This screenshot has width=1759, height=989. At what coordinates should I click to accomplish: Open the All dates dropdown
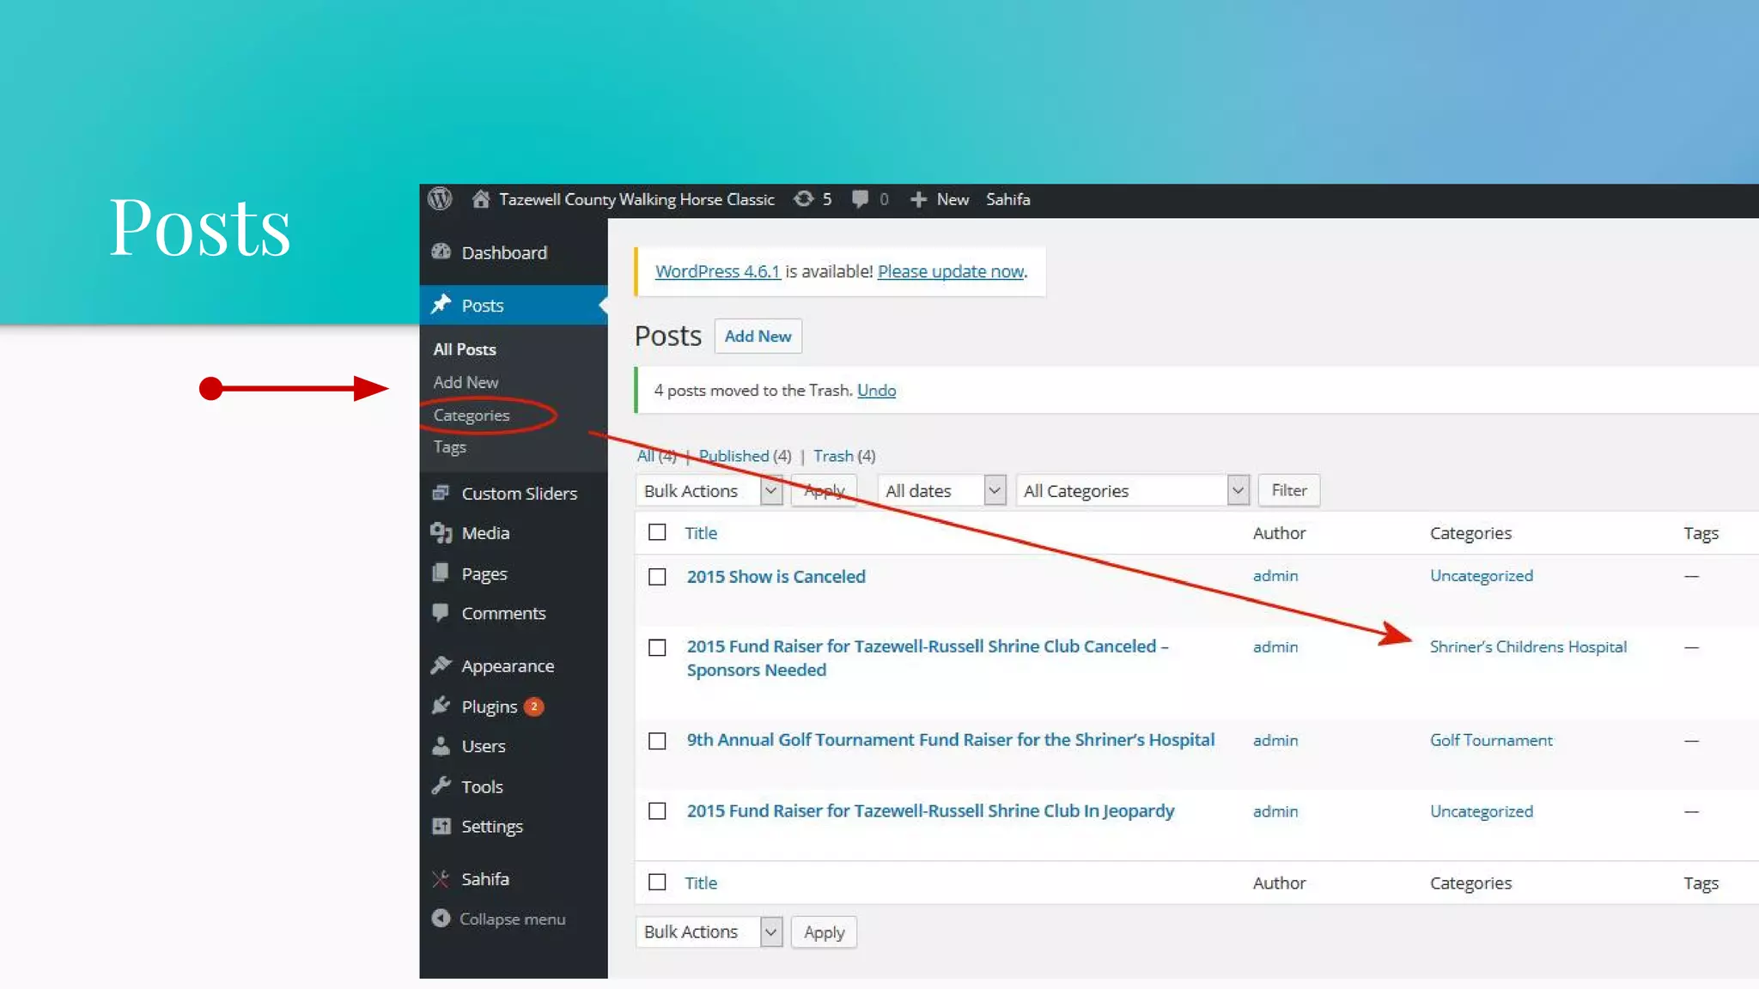(x=942, y=491)
